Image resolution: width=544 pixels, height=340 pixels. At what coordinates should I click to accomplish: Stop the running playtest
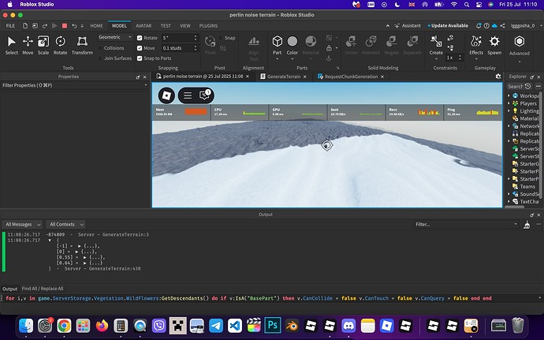point(65,26)
